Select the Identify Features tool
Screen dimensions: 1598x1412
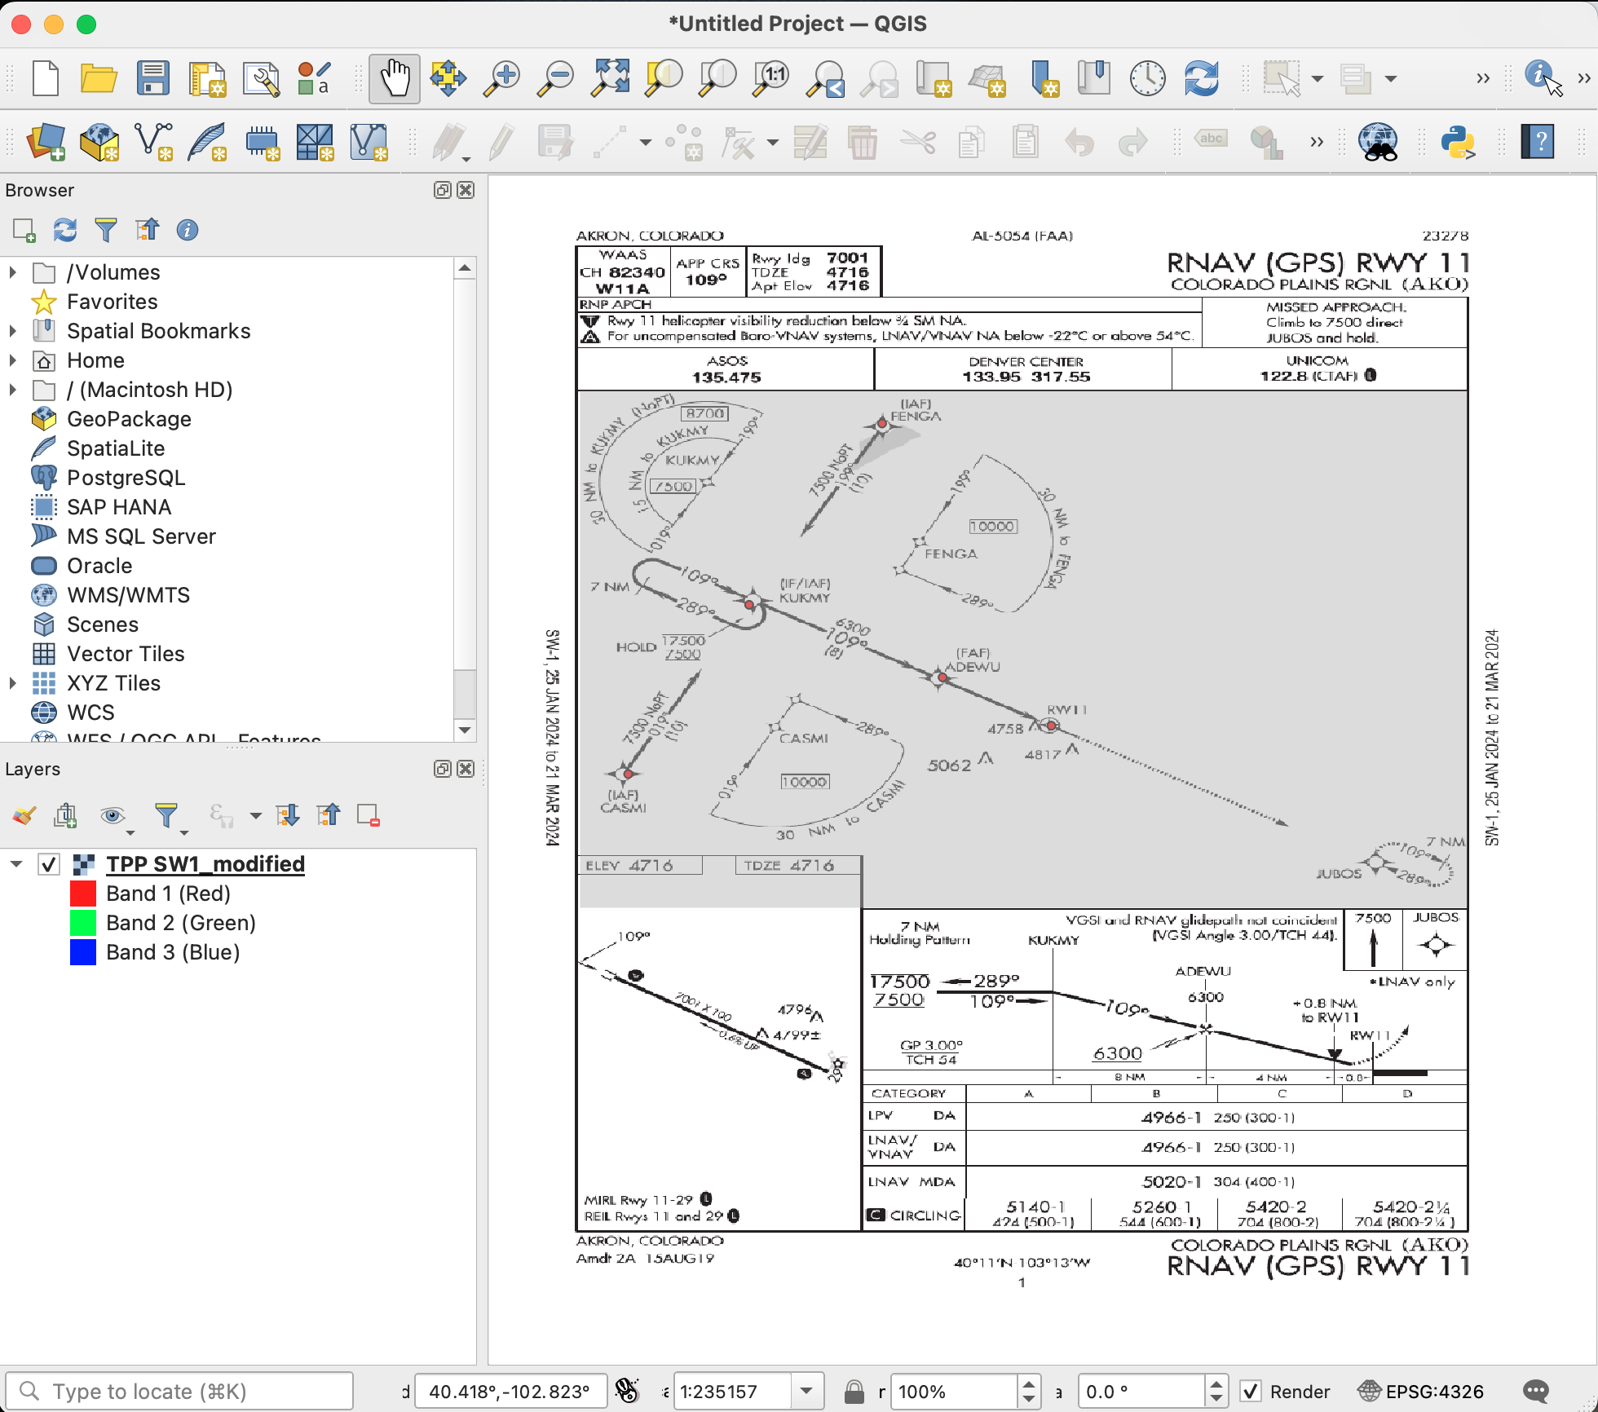[x=1542, y=78]
